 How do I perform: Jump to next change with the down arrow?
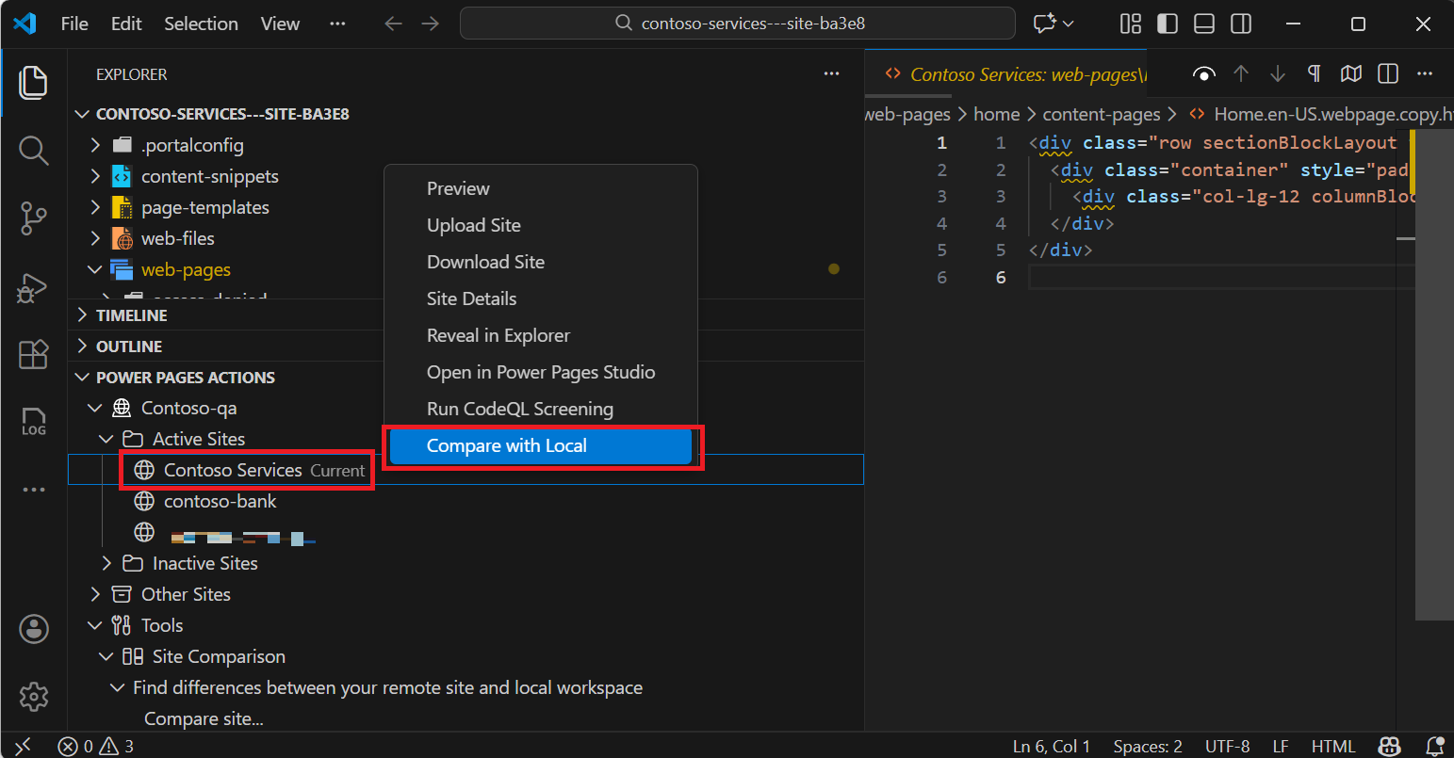tap(1277, 73)
